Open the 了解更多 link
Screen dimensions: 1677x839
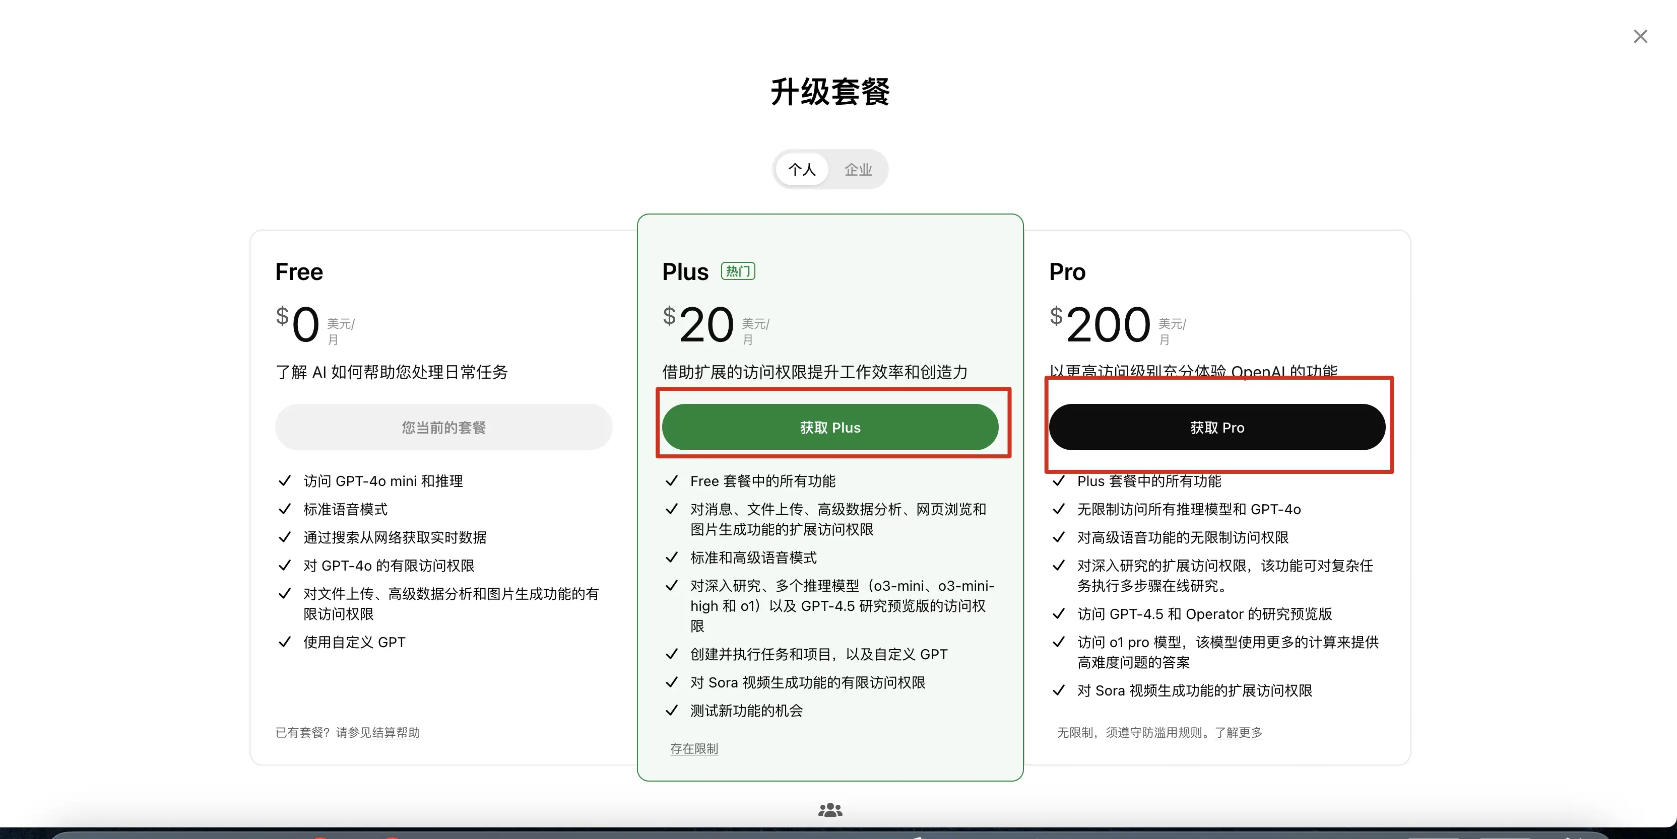pos(1238,733)
